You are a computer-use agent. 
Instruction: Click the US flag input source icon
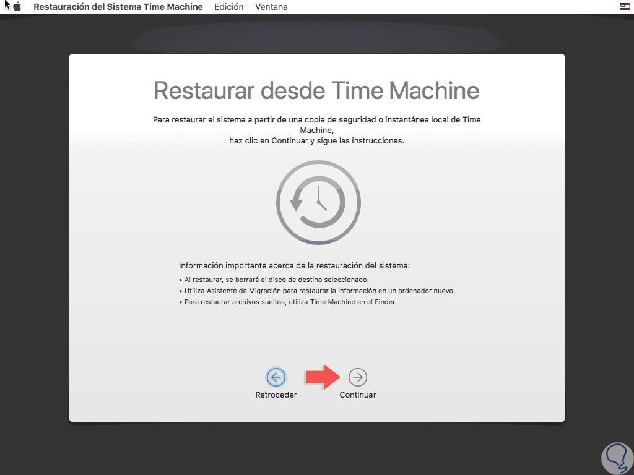pos(624,6)
